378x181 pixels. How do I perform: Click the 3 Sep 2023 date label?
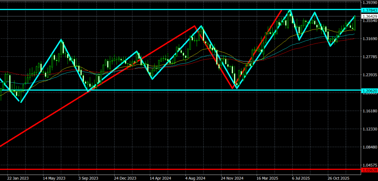pyautogui.click(x=88, y=177)
